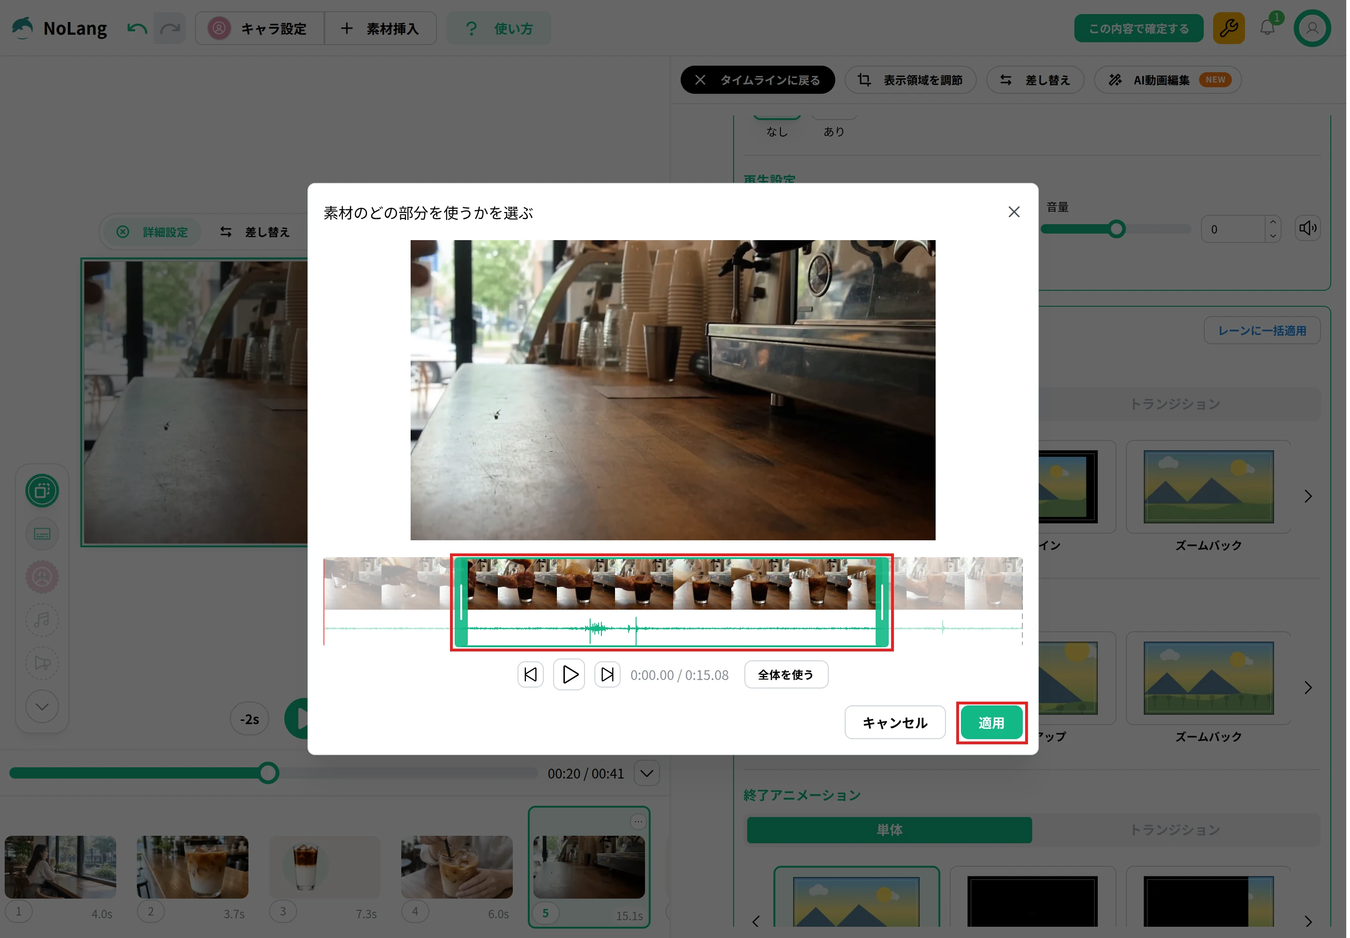Close the material selection dialog
Image resolution: width=1350 pixels, height=938 pixels.
(1014, 212)
